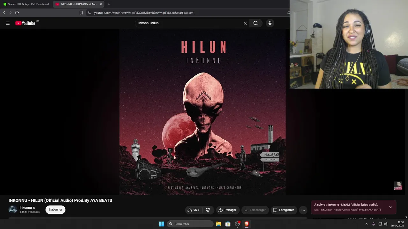The width and height of the screenshot is (408, 229).
Task: Open Microsoft Store from taskbar
Action: 228,224
